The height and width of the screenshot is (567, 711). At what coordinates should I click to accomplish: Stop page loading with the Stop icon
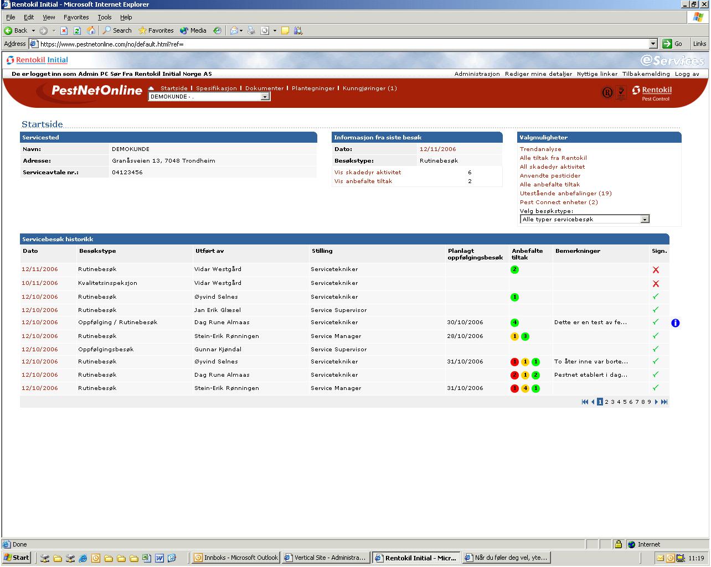click(x=64, y=30)
